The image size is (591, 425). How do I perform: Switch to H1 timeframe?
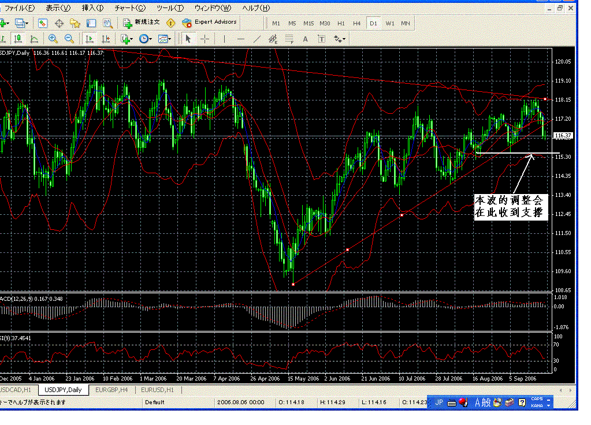(341, 23)
